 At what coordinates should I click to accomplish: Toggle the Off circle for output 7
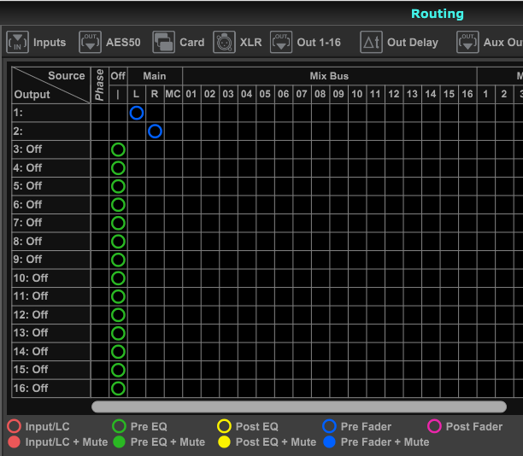click(118, 223)
